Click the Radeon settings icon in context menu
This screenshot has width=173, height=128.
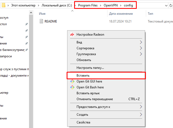(x=72, y=35)
